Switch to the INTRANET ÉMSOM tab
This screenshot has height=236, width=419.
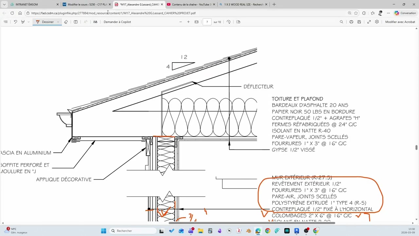[34, 5]
